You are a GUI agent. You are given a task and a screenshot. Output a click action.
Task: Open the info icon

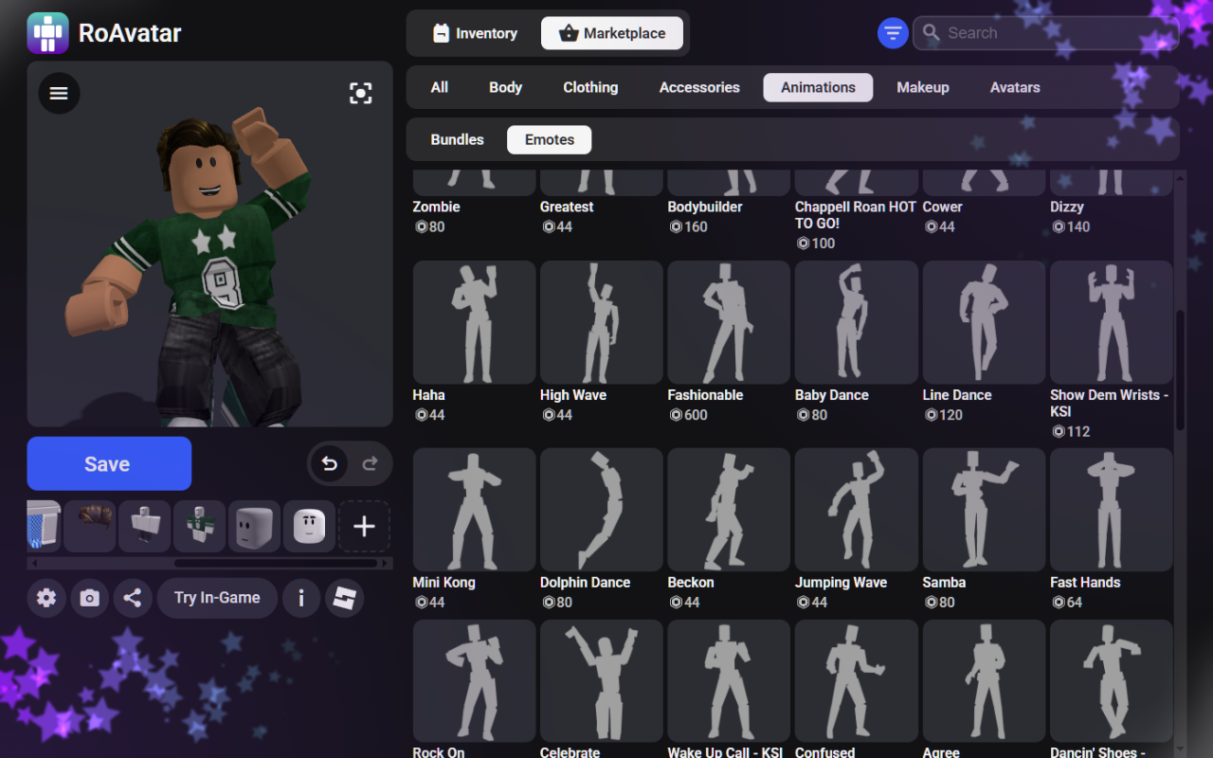[301, 598]
